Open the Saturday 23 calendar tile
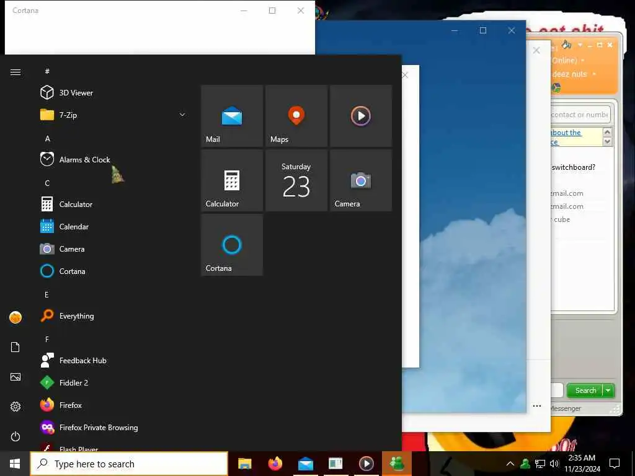Image resolution: width=635 pixels, height=476 pixels. point(296,180)
